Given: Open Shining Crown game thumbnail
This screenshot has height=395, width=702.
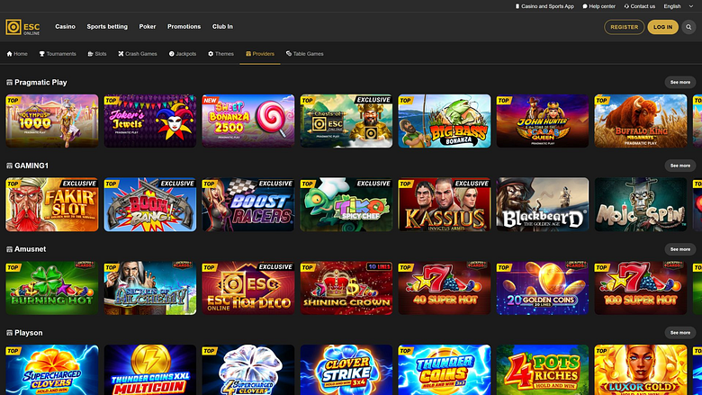Looking at the screenshot, I should tap(346, 288).
